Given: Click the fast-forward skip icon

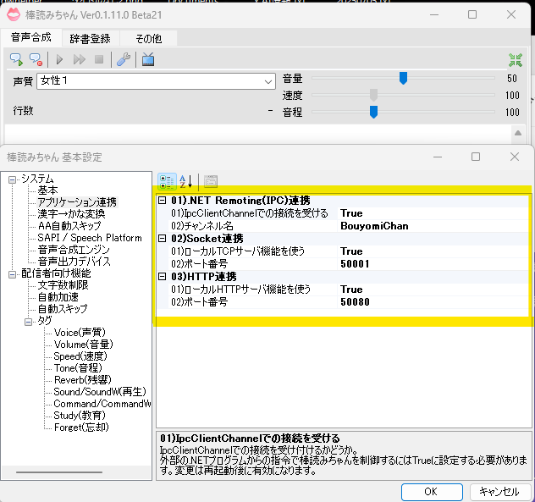Looking at the screenshot, I should 79,59.
